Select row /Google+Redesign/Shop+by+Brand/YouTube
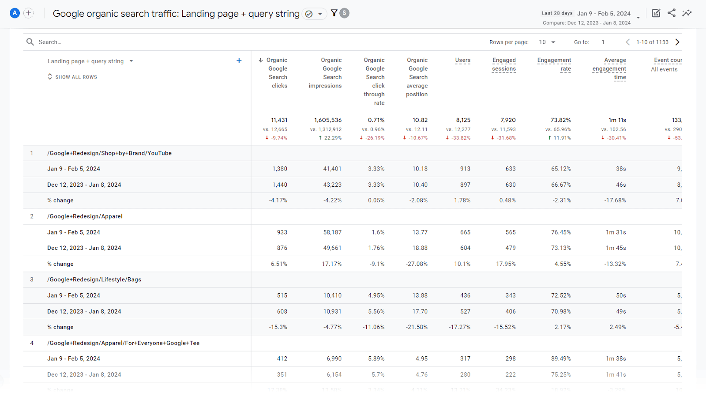The width and height of the screenshot is (706, 393). (x=109, y=153)
